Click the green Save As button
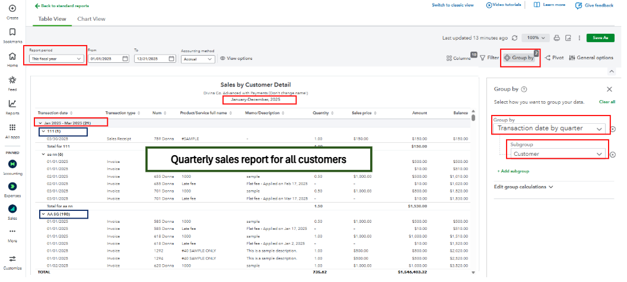The height and width of the screenshot is (282, 627). pyautogui.click(x=600, y=38)
